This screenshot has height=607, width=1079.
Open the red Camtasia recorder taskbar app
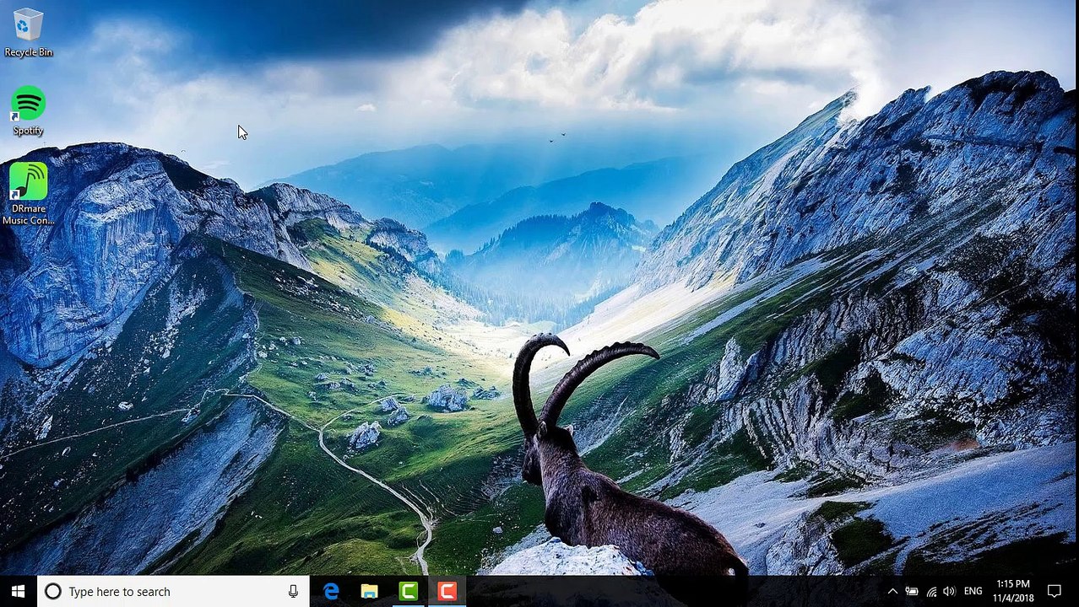tap(447, 592)
